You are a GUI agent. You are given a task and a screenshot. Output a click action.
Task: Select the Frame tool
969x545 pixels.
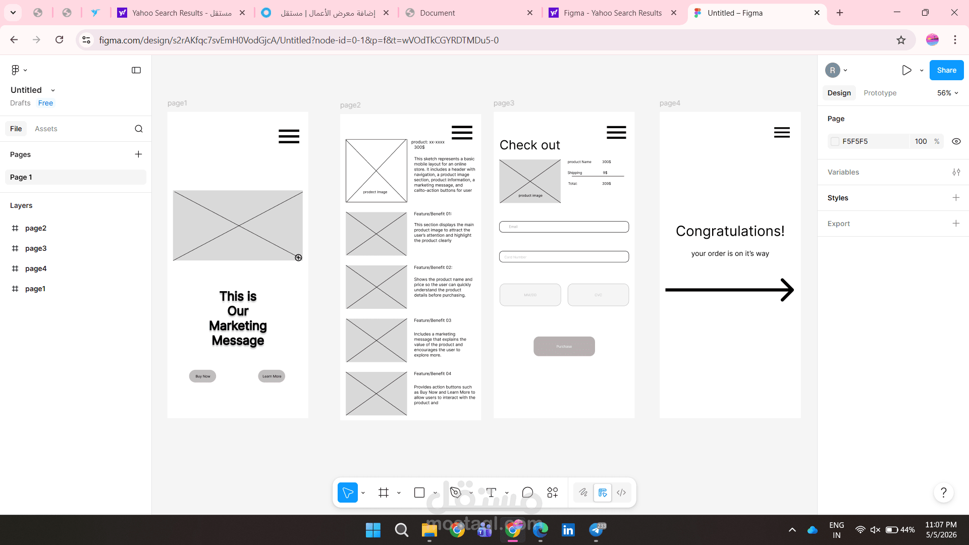[384, 493]
